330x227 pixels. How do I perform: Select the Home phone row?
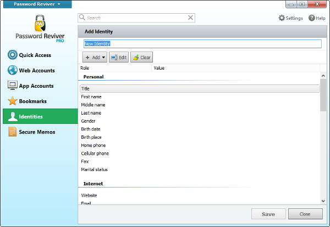200,145
